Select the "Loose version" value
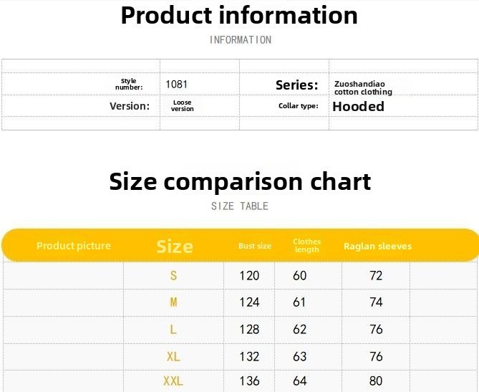Viewport: 479px width, 392px height. (x=183, y=106)
